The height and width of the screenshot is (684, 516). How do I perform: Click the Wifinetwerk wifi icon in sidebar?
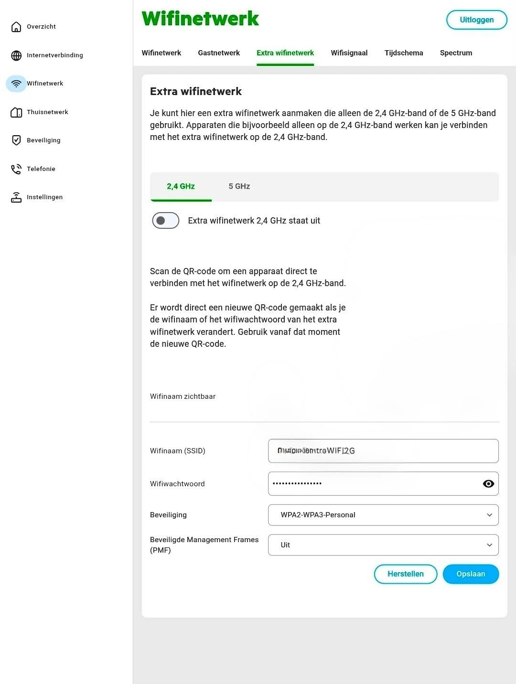coord(16,84)
